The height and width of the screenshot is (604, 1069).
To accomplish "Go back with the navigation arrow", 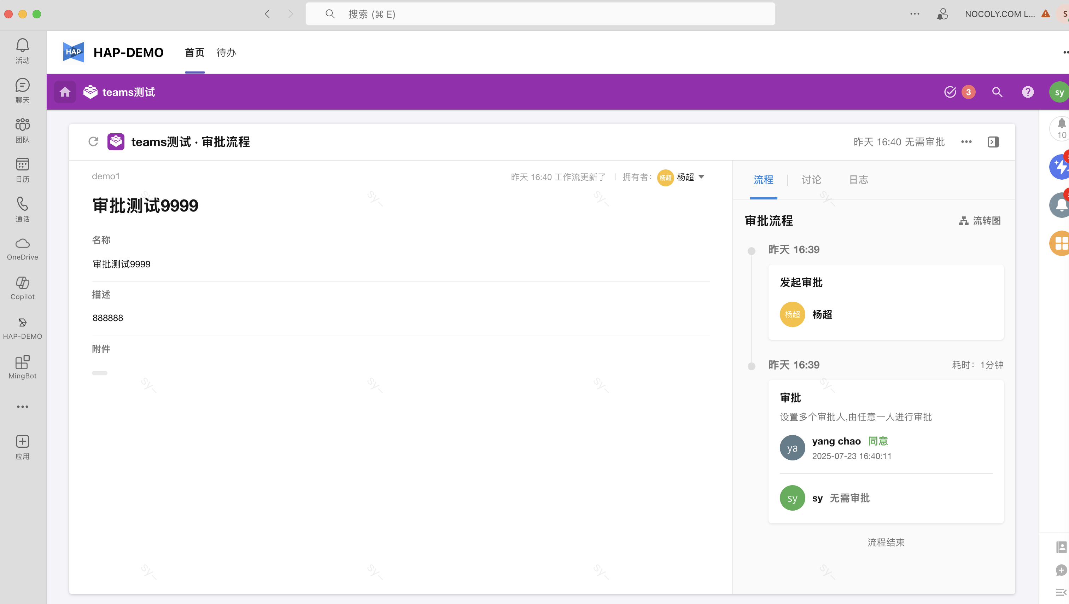I will coord(267,14).
